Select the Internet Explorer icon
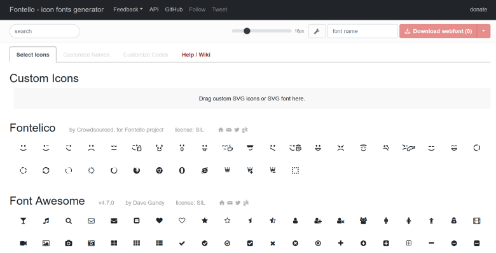Screen dimensions: 496x253 click(x=205, y=170)
